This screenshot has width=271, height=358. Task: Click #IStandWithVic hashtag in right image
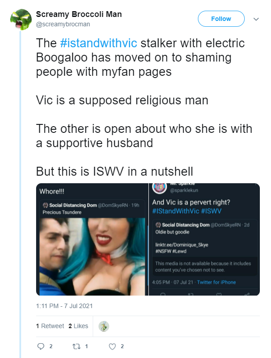[x=176, y=211]
